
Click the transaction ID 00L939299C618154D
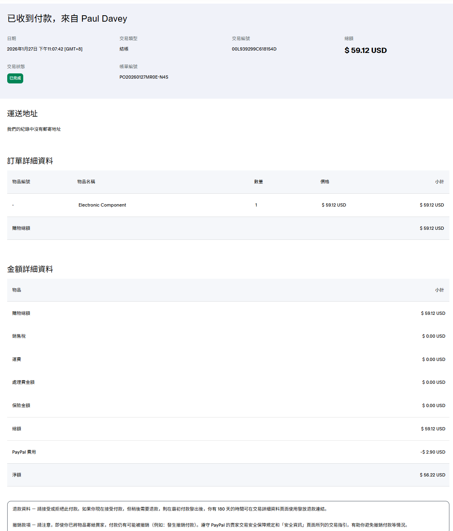[254, 49]
